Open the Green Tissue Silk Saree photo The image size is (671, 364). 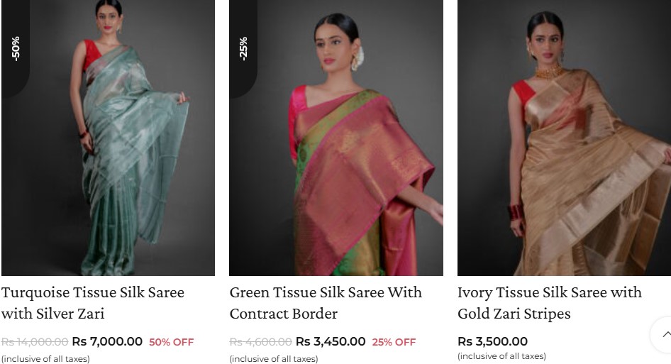tap(336, 138)
